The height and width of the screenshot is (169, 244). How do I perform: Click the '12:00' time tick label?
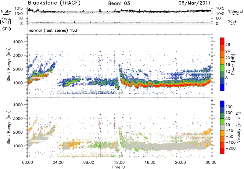click(x=119, y=163)
